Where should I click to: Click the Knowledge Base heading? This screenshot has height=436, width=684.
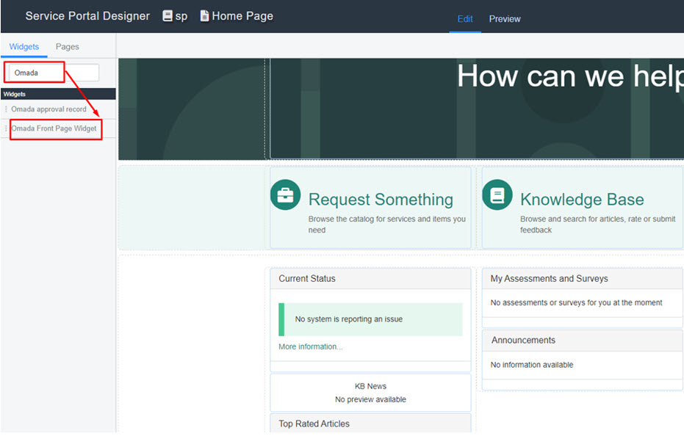582,199
